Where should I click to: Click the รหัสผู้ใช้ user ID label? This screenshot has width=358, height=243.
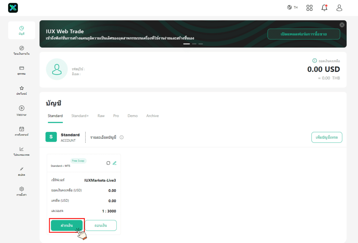click(78, 69)
